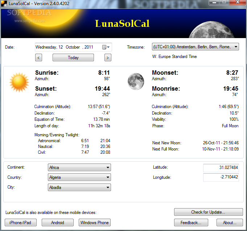Click next new moon '26-Oct-11 - 21:56:46'
The height and width of the screenshot is (231, 247).
pos(221,143)
